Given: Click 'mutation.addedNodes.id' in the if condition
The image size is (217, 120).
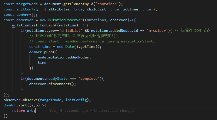Looking at the screenshot, I should [115, 31].
